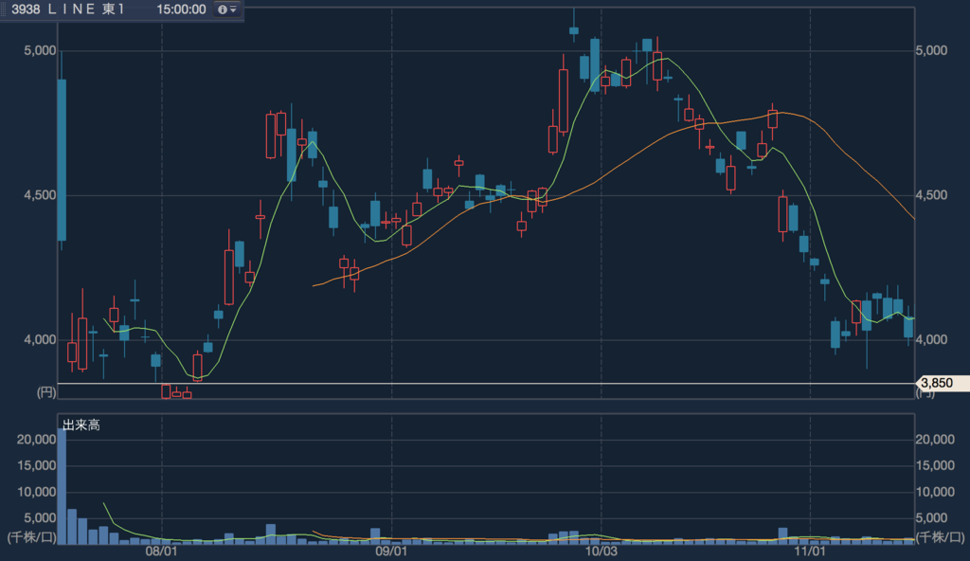Select the 11/01 date axis label

[810, 552]
